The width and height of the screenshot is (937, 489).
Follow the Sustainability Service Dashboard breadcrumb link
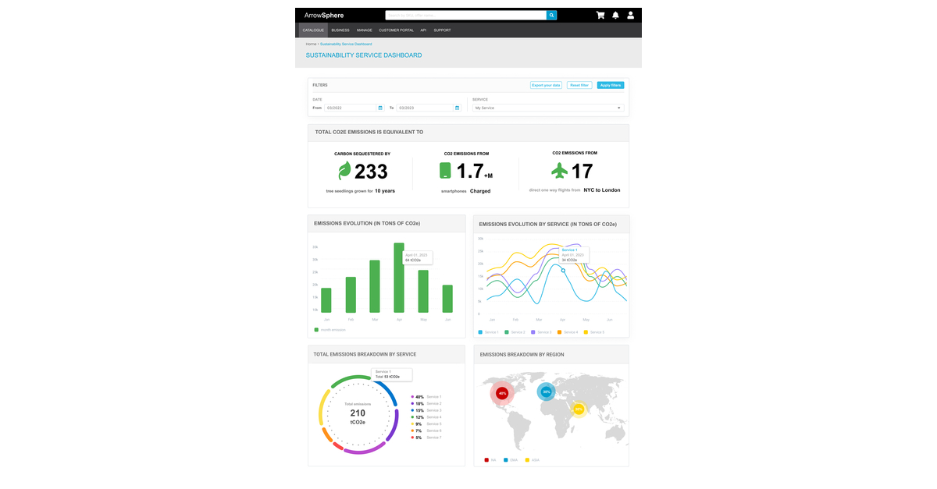click(346, 44)
